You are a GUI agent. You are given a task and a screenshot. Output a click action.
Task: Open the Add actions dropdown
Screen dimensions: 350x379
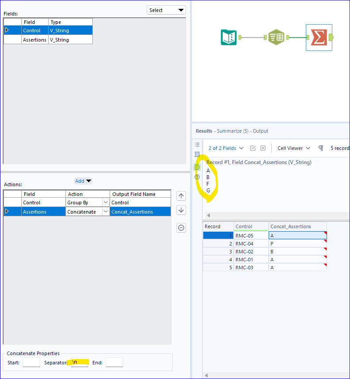pyautogui.click(x=83, y=181)
